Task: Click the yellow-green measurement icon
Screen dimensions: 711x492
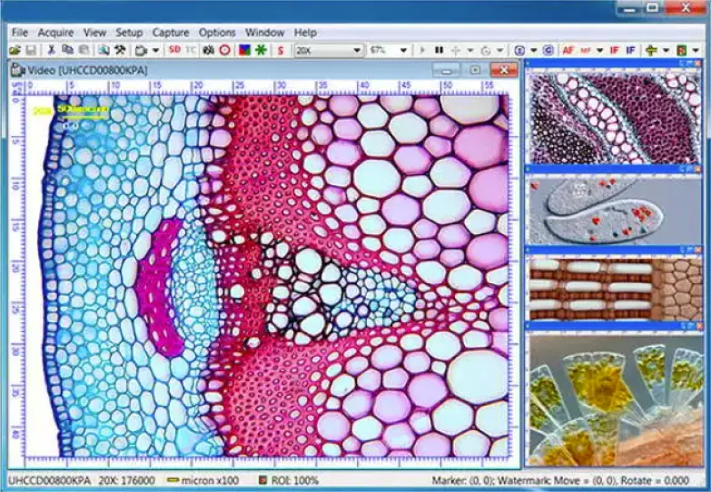Action: (x=651, y=50)
